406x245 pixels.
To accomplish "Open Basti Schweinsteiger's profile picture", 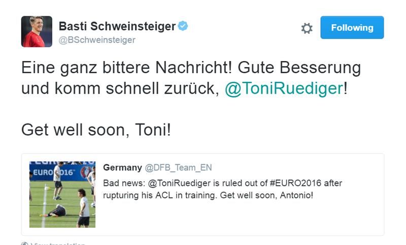I will click(x=37, y=32).
